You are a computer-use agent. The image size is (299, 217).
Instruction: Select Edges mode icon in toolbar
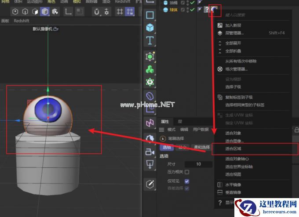[25, 11]
